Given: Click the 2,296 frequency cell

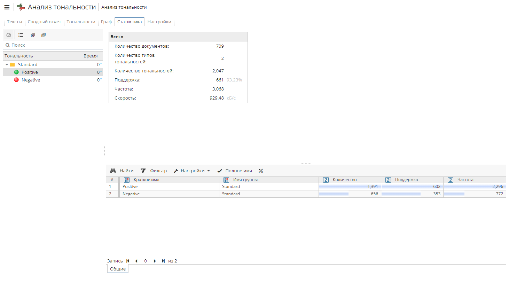Looking at the screenshot, I should click(x=475, y=187).
